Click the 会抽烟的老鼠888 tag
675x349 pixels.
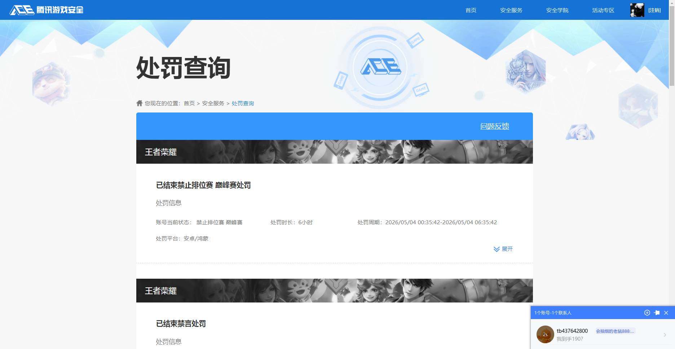pos(615,331)
